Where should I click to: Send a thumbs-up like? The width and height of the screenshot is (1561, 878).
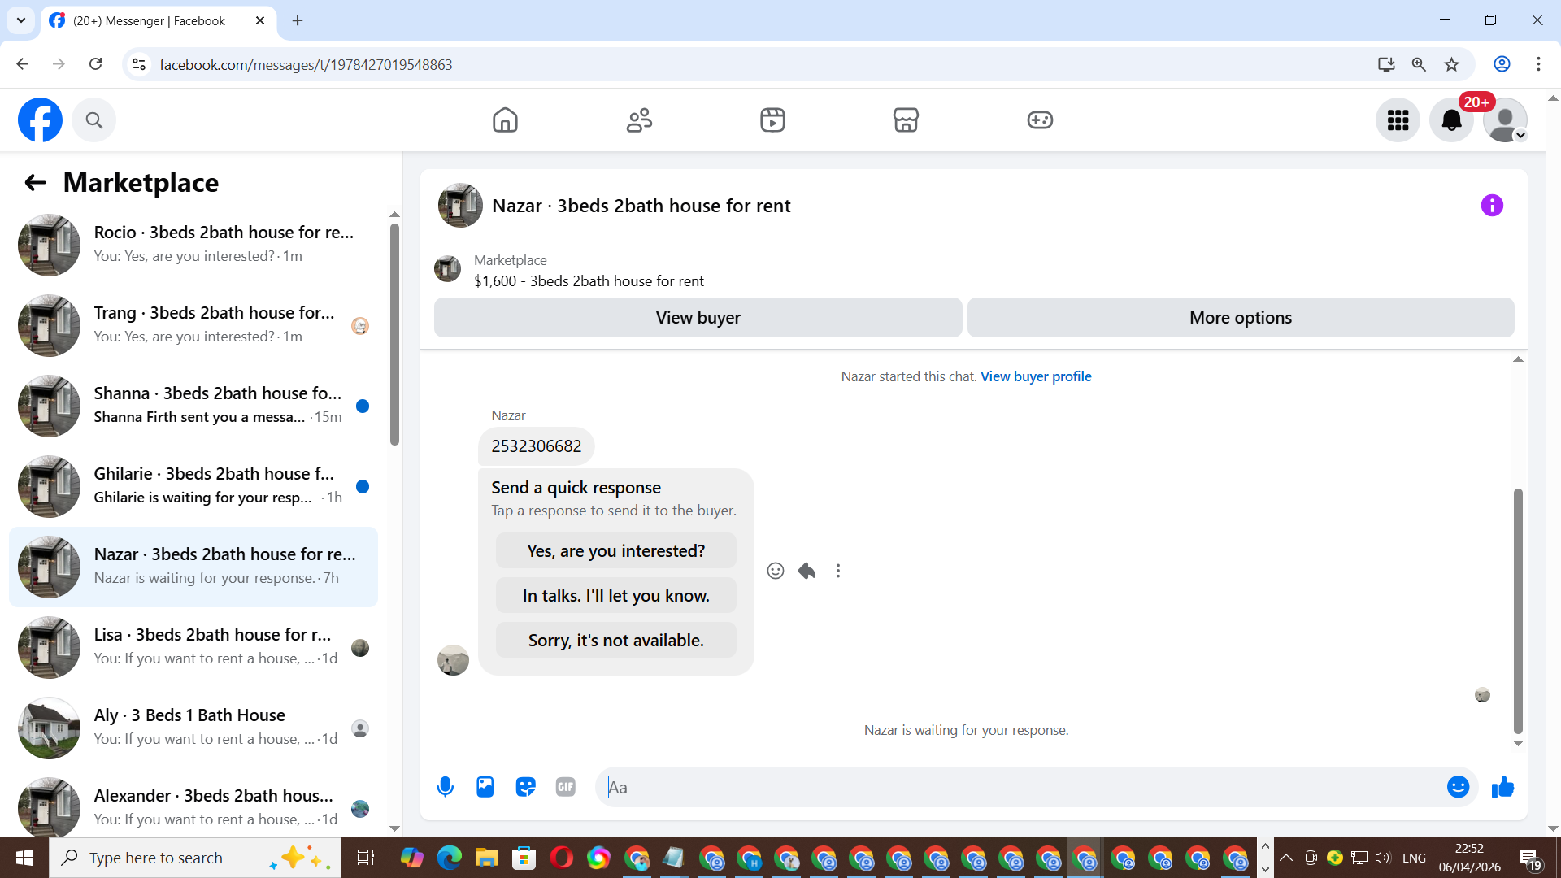pyautogui.click(x=1502, y=787)
